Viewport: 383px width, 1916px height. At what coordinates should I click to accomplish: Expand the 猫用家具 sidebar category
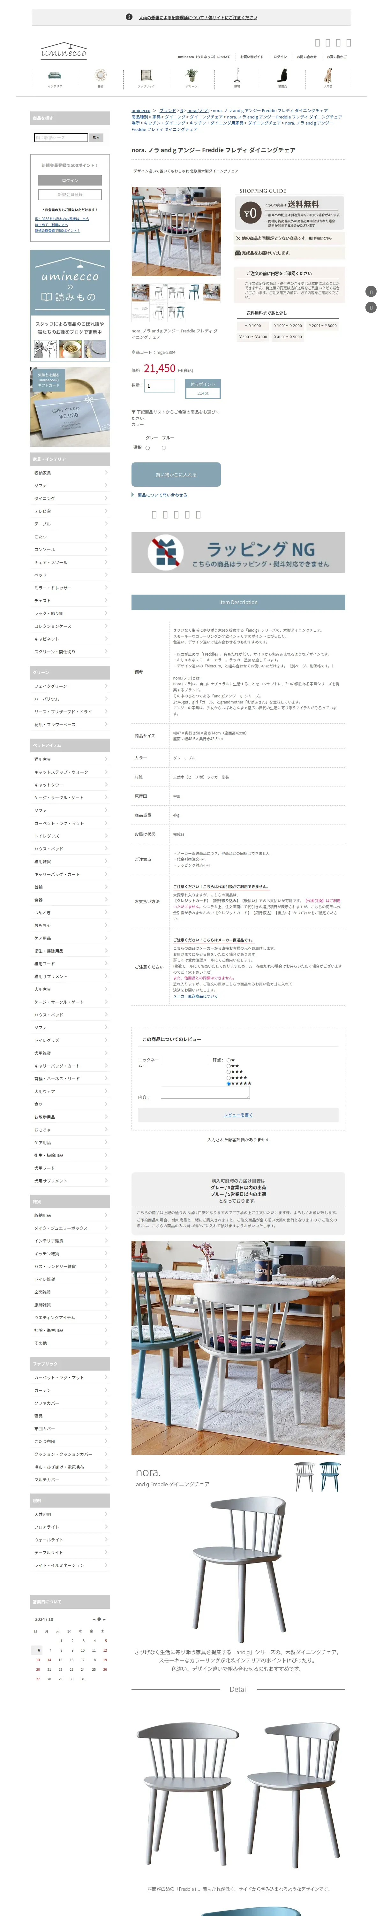pos(70,759)
